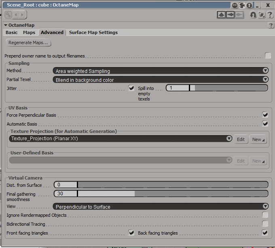Click the Dist. from Surface value field

pos(66,185)
